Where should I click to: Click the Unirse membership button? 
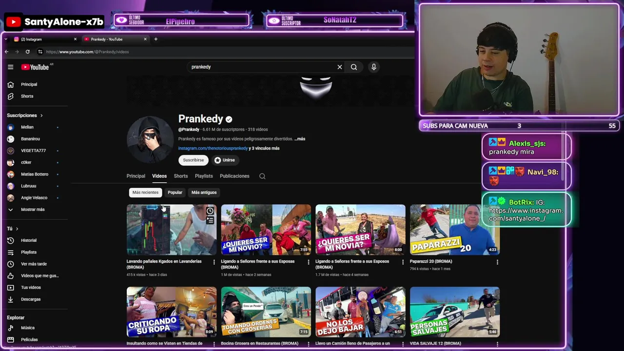click(225, 160)
